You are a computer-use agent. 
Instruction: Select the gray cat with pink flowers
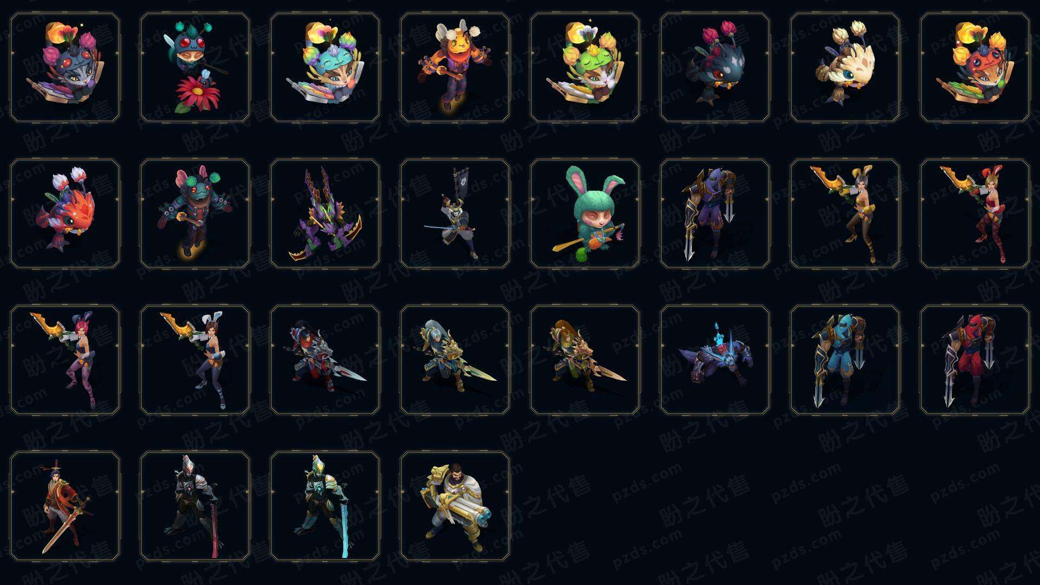(x=65, y=67)
